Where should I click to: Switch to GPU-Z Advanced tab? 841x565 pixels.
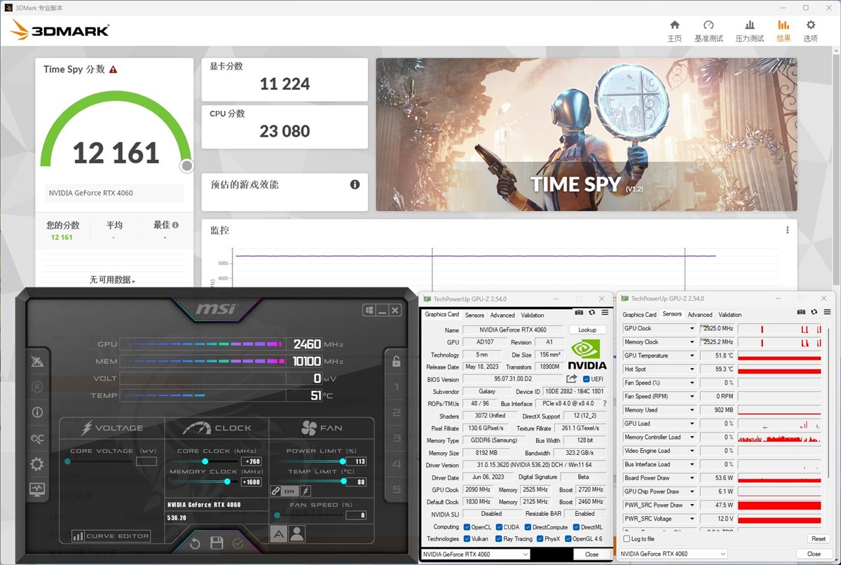pos(502,315)
